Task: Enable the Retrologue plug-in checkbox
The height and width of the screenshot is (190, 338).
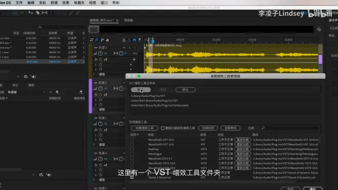Action: (x=132, y=154)
